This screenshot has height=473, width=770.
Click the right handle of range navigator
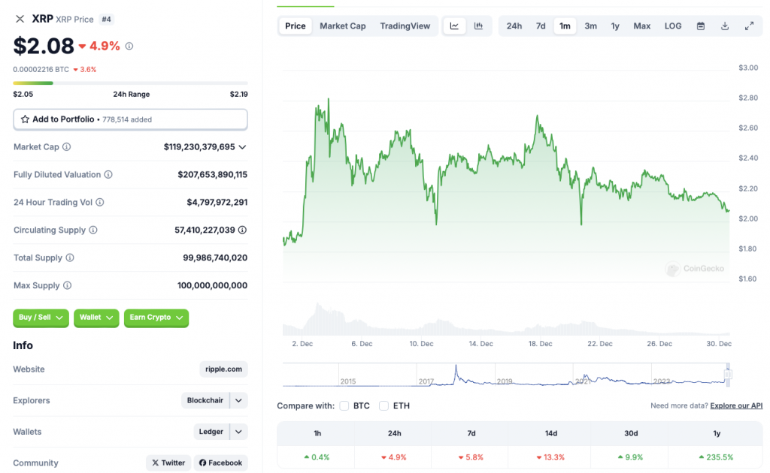[x=728, y=374]
